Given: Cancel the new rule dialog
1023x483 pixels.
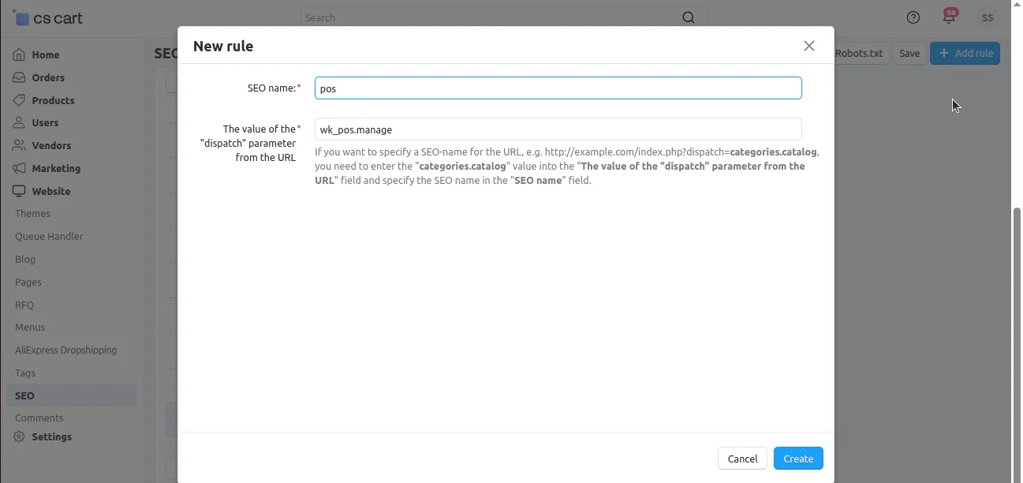Looking at the screenshot, I should pos(742,459).
